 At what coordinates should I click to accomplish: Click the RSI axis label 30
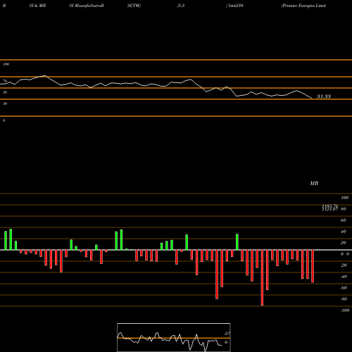click(x=5, y=103)
